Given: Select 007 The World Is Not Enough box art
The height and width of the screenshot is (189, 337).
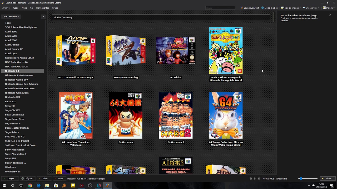Looking at the screenshot, I should (76, 50).
